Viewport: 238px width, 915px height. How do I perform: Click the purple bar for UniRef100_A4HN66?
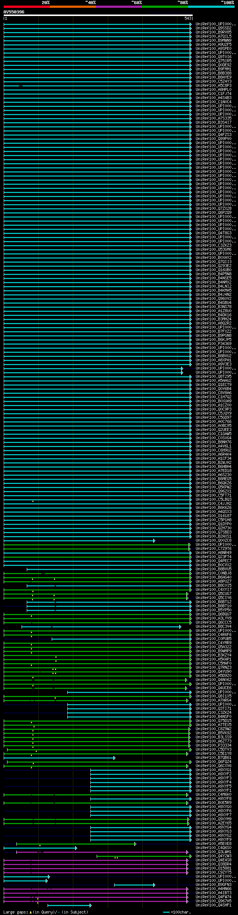pyautogui.click(x=96, y=889)
